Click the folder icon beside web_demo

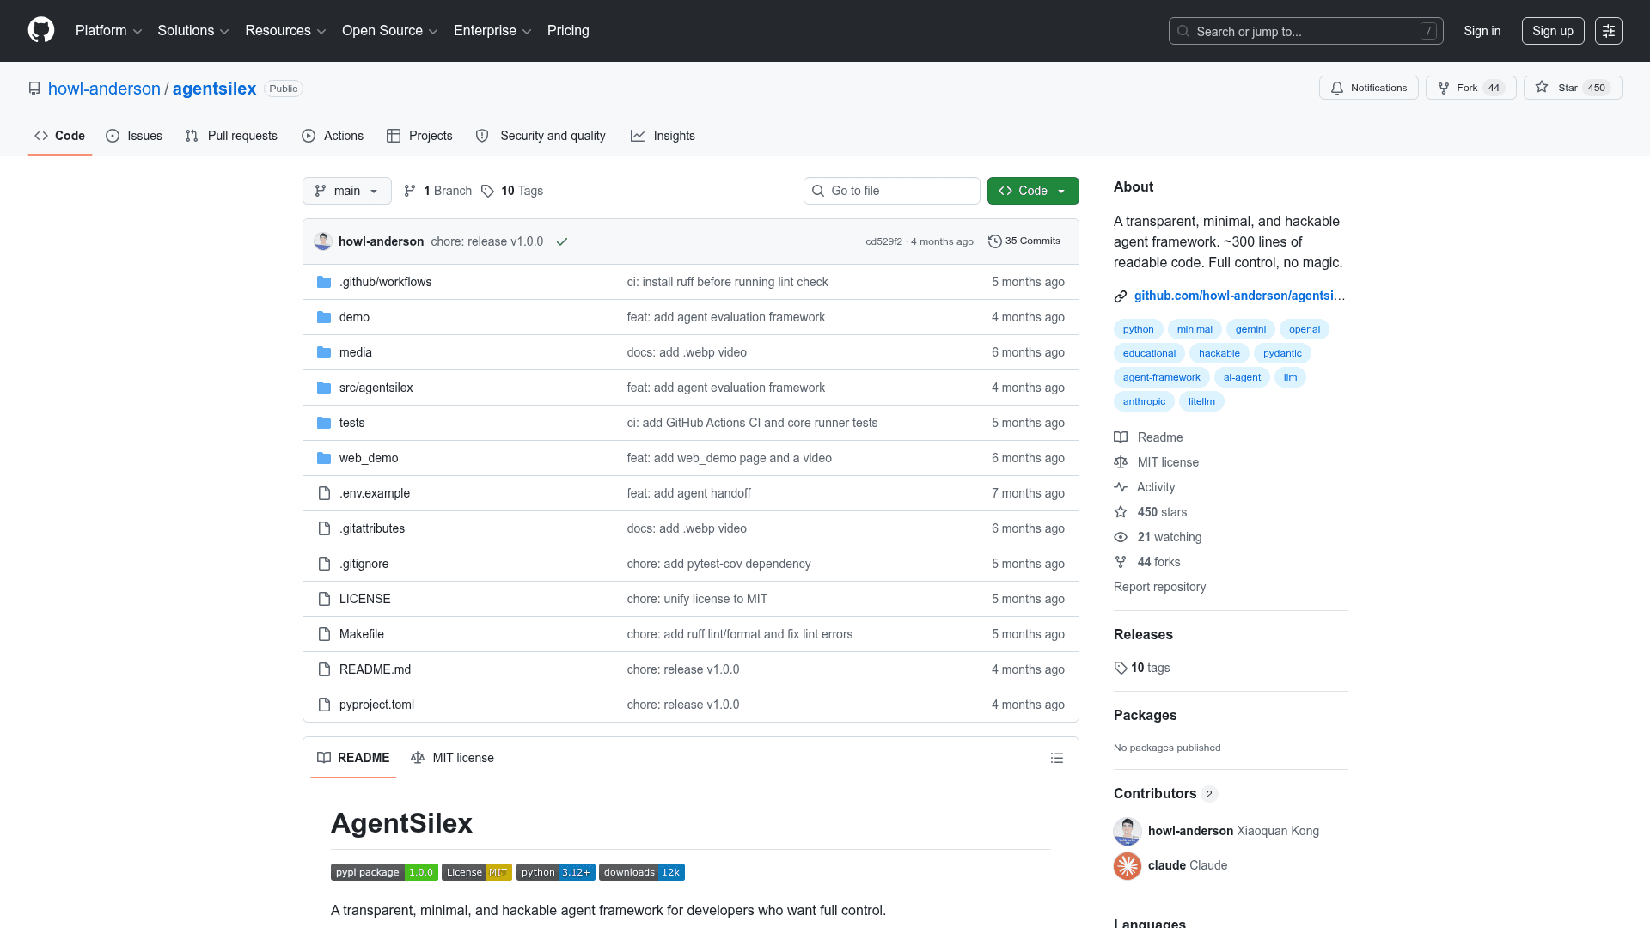click(324, 458)
